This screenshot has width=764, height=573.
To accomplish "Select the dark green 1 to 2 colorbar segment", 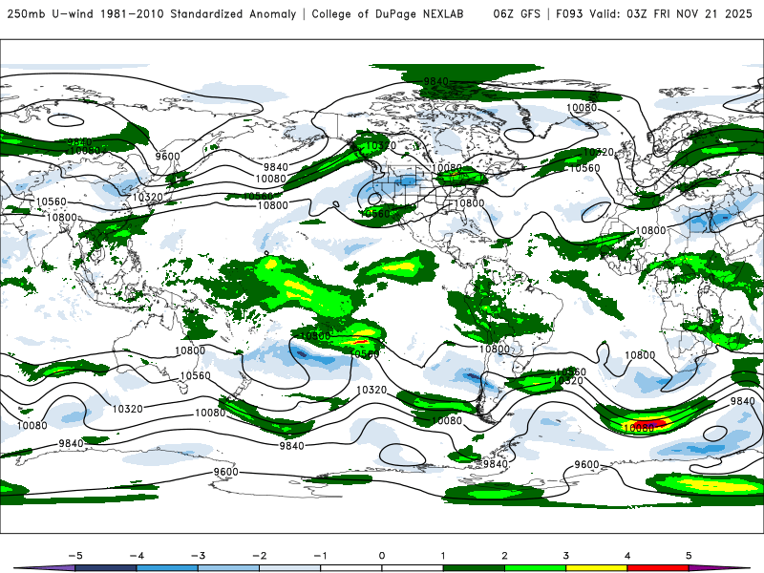I will pyautogui.click(x=474, y=568).
